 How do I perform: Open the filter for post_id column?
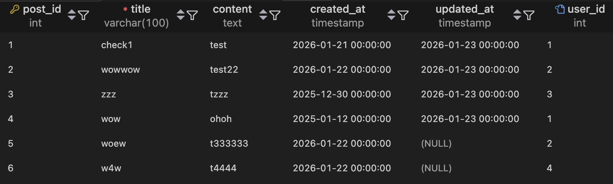pyautogui.click(x=83, y=15)
